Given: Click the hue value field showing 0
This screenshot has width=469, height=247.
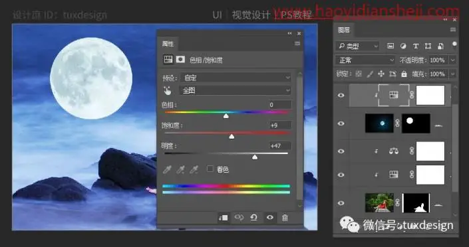Looking at the screenshot, I should coord(279,105).
